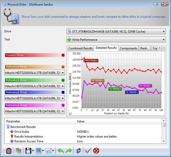The height and width of the screenshot is (157, 171).
Task: Open the green Reference Drive Hitachi dropdown
Action: (x=35, y=86)
